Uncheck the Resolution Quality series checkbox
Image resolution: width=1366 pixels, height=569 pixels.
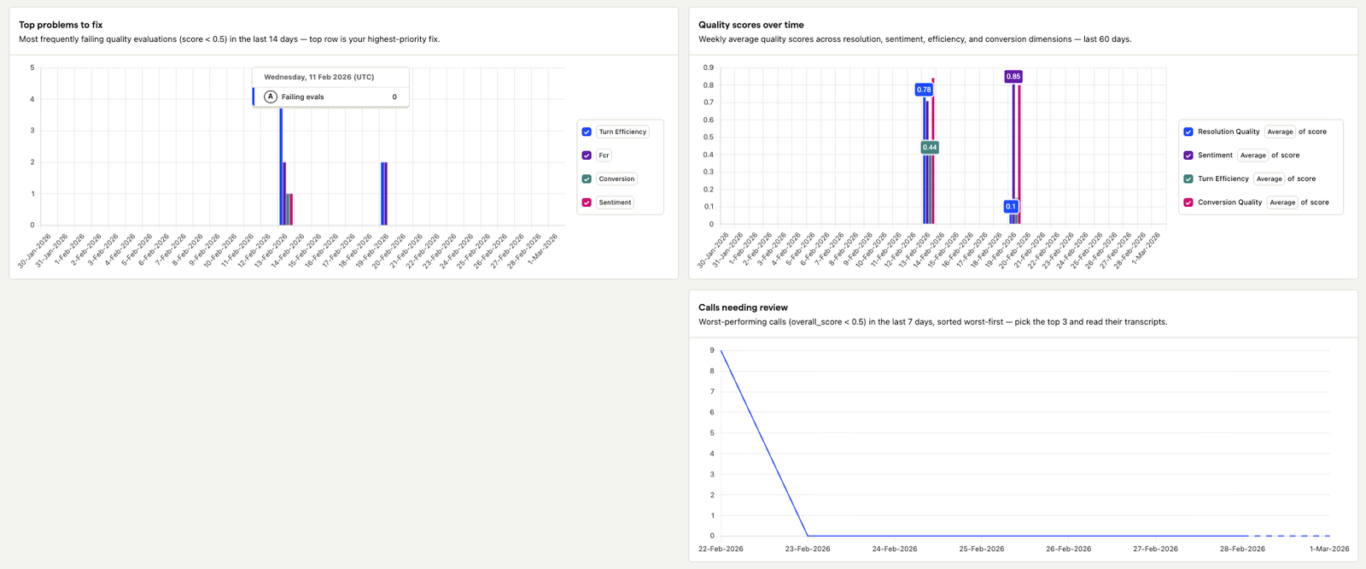coord(1188,132)
